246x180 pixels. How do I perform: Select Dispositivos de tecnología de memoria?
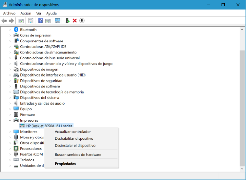52,92
